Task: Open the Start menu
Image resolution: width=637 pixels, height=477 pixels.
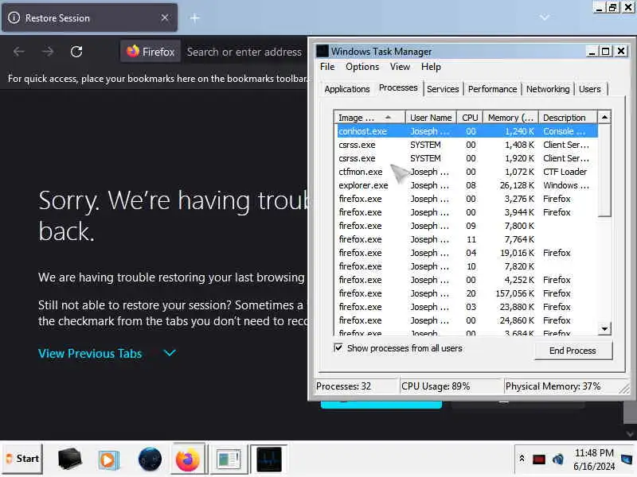Action: (x=22, y=459)
